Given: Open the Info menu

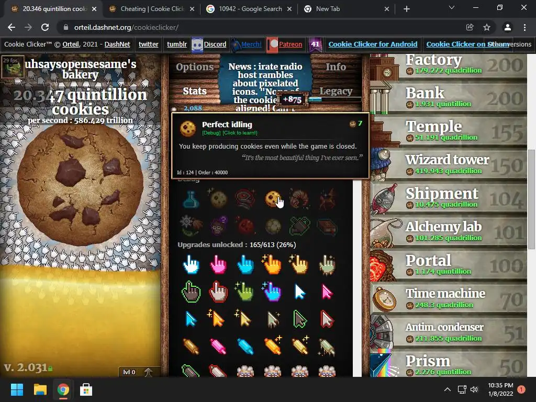Looking at the screenshot, I should 336,67.
